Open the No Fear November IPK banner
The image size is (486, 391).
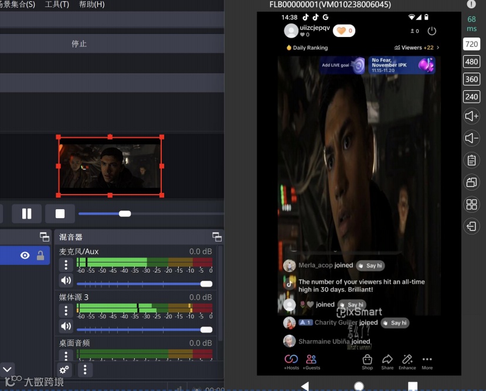pyautogui.click(x=402, y=65)
